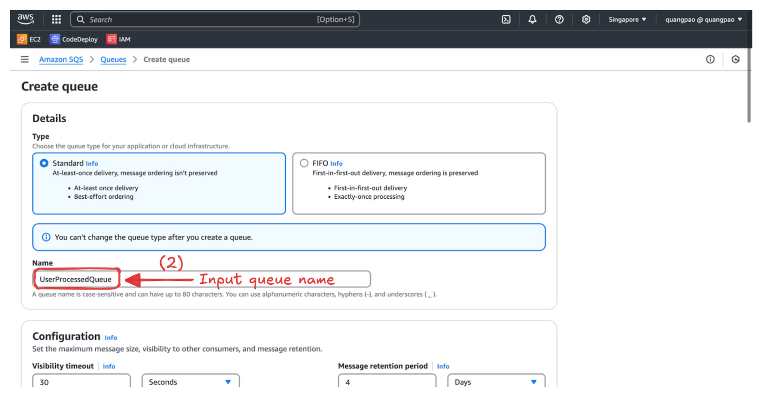Click the Visibility timeout value field
The image size is (762, 397).
[81, 381]
